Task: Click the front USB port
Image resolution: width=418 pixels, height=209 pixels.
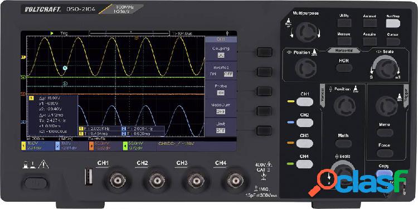Action: (x=89, y=177)
